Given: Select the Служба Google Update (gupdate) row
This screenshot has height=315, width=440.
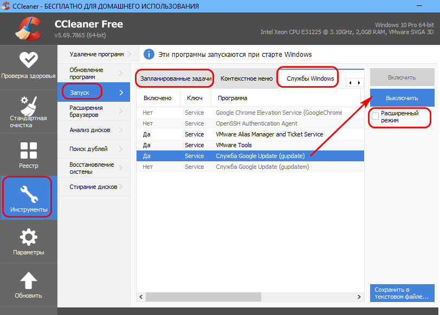Looking at the screenshot, I should (x=250, y=156).
